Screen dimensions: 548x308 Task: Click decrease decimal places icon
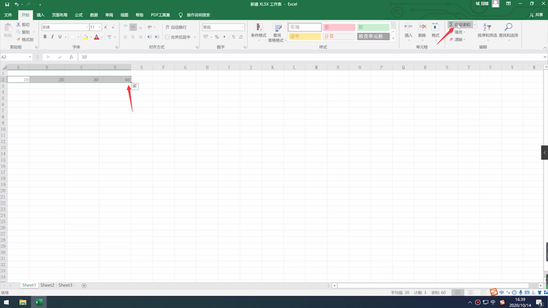pyautogui.click(x=241, y=37)
